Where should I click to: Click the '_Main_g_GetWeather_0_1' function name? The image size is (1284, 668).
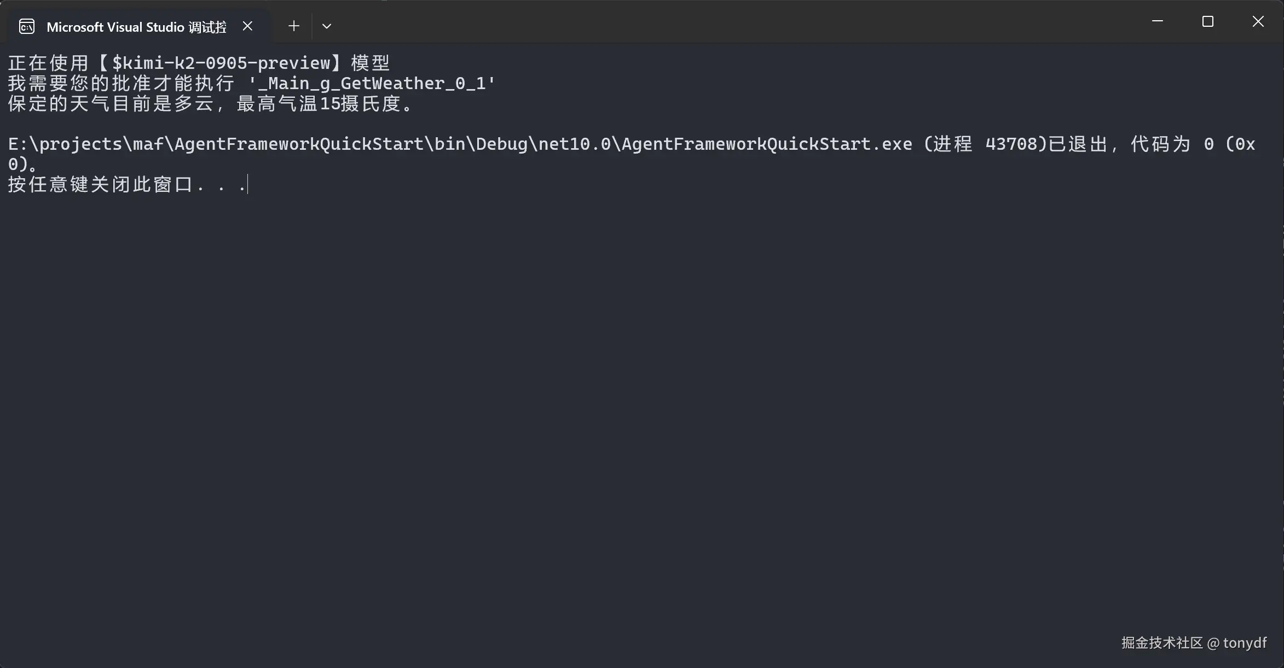coord(372,83)
